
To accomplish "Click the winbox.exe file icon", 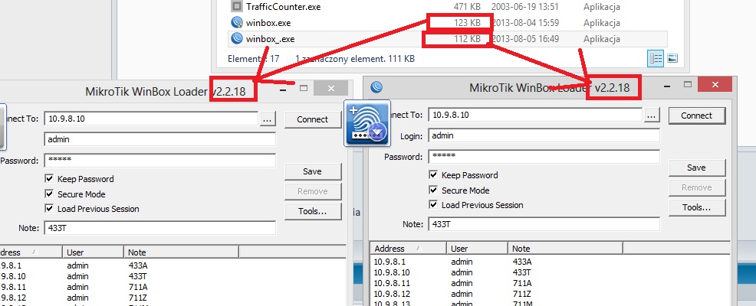I will pos(236,23).
